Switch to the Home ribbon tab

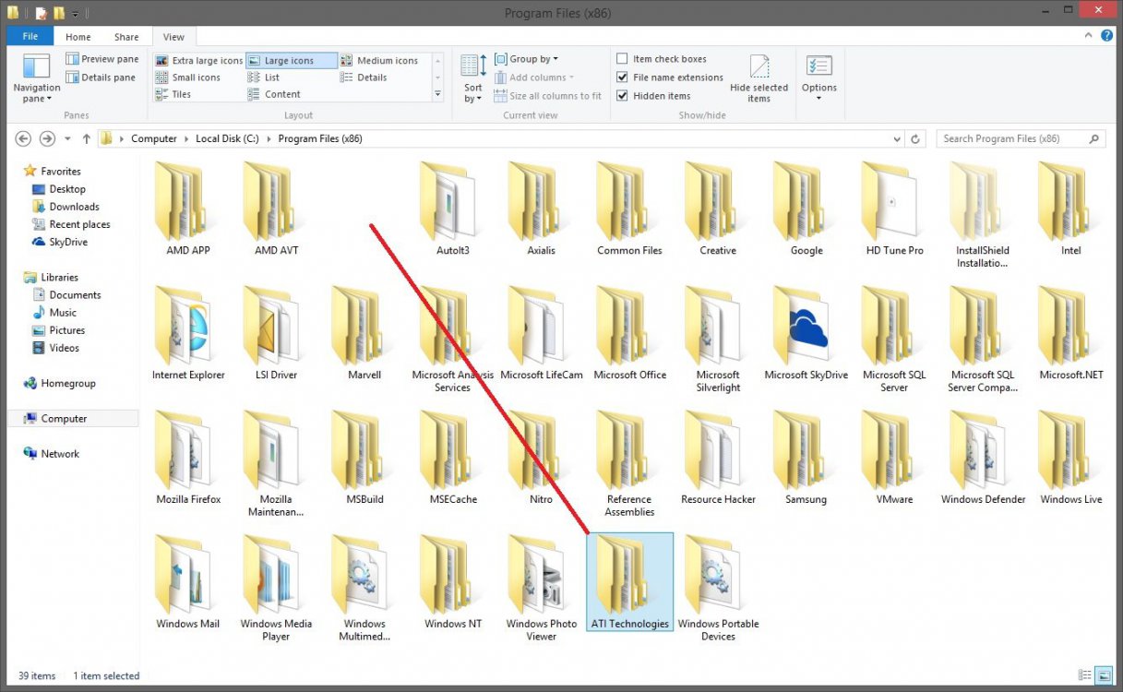pos(78,36)
